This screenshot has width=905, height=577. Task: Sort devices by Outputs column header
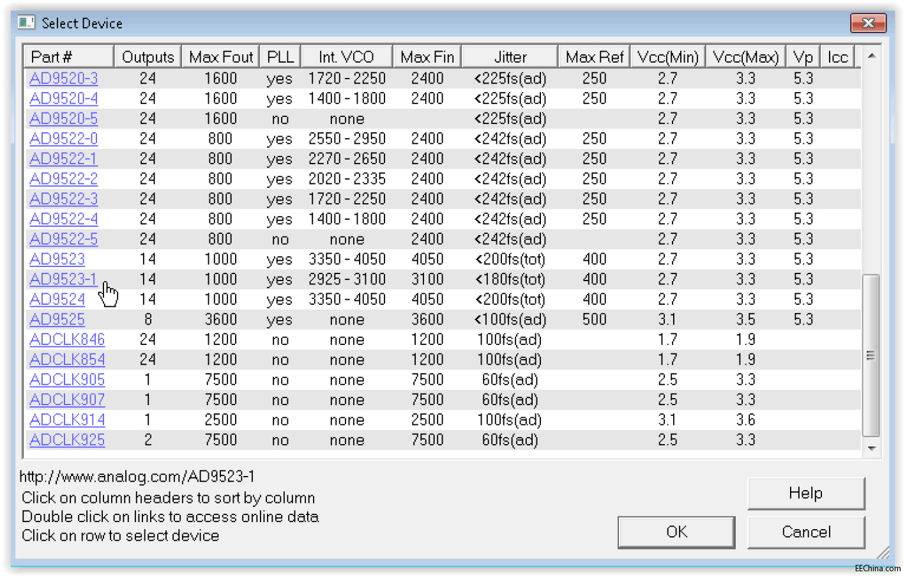coord(148,57)
